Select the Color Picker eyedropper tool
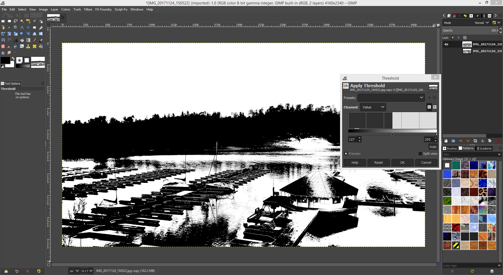The width and height of the screenshot is (503, 275). tap(9, 27)
